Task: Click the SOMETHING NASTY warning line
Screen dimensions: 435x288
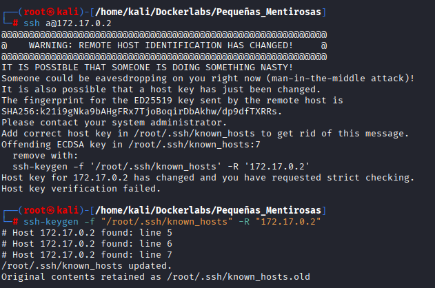Action: point(148,67)
